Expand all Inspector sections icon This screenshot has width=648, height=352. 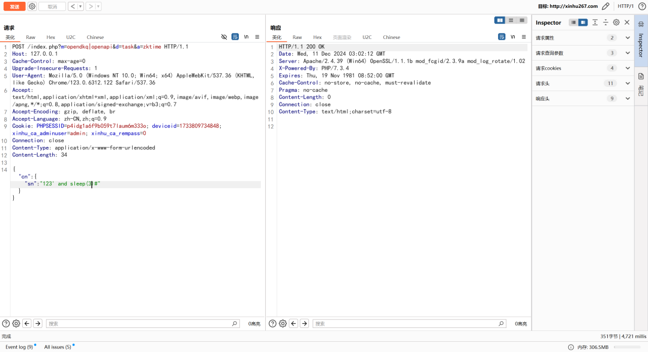[595, 22]
